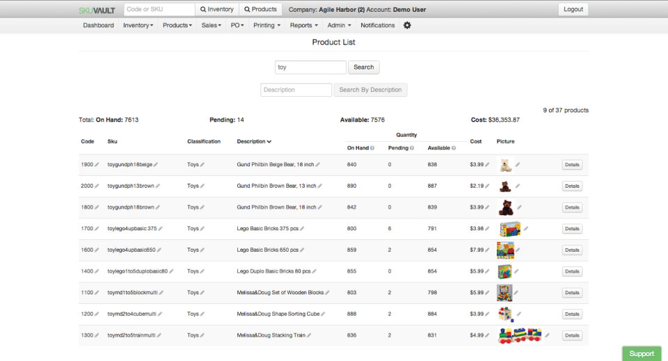The image size is (668, 361).
Task: Edit code 1700 pencil icon
Action: coord(97,229)
